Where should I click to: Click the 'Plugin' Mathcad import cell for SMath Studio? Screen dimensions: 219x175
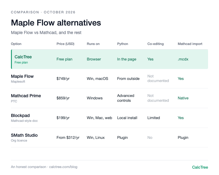[x=183, y=138]
